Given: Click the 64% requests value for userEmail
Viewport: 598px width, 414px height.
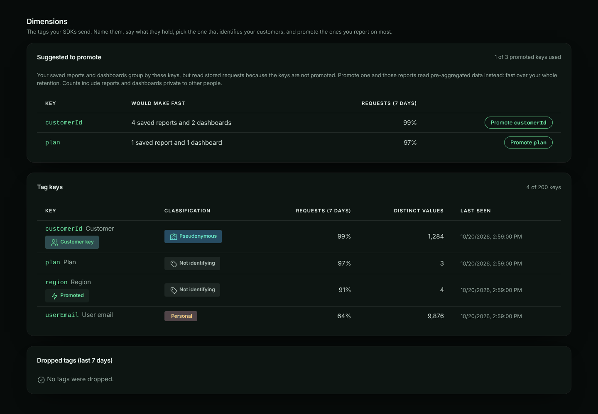Looking at the screenshot, I should pyautogui.click(x=344, y=316).
